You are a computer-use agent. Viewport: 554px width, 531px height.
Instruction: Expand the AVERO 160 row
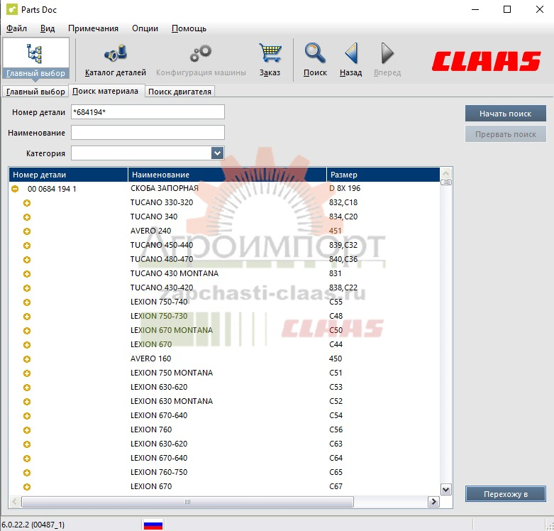[x=27, y=359]
